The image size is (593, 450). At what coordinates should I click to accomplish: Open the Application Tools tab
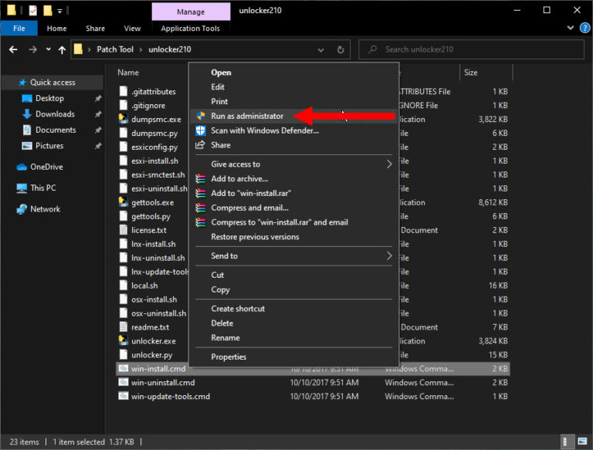(x=190, y=29)
